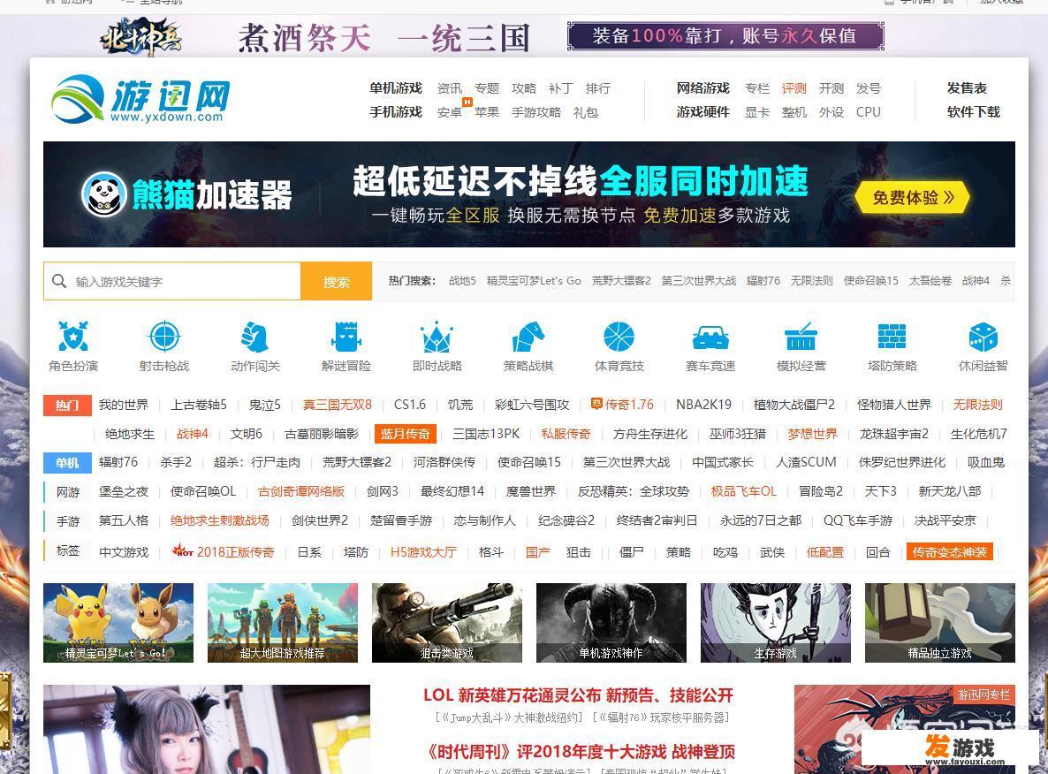Open highlighted 传奇变态神装 tag

click(x=950, y=552)
